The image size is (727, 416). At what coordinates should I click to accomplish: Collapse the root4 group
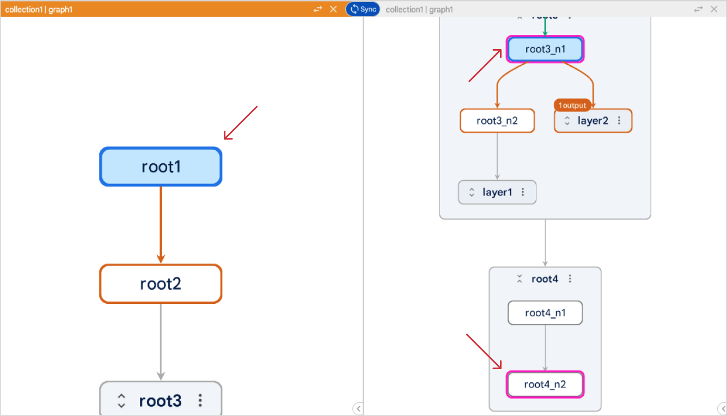coord(520,279)
